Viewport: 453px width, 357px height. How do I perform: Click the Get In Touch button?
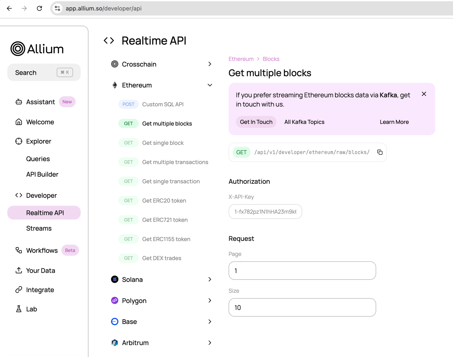[256, 122]
